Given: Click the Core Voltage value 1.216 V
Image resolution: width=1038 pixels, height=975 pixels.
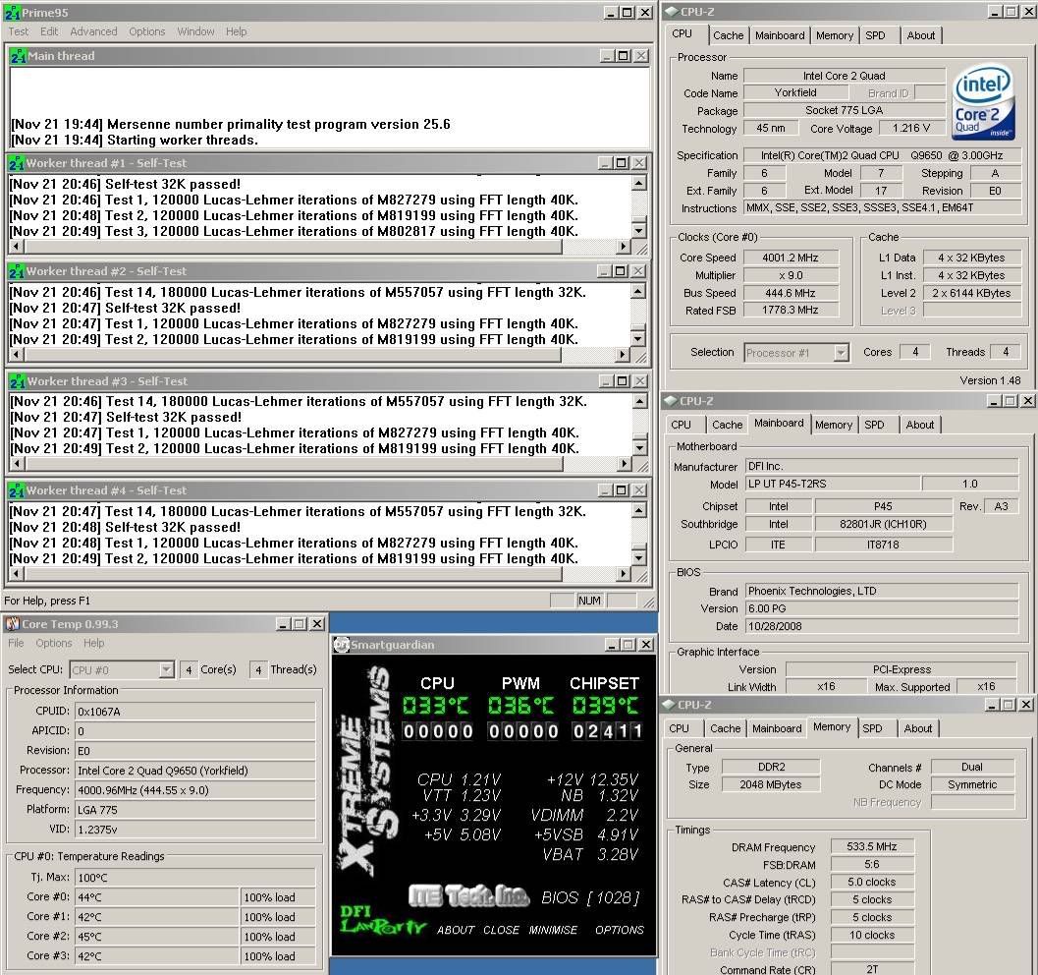Looking at the screenshot, I should [911, 129].
